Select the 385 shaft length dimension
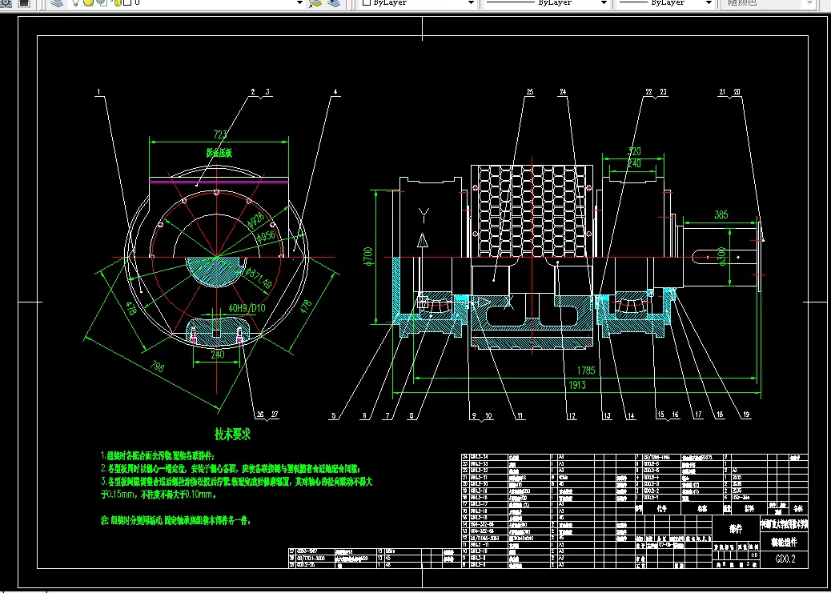The image size is (831, 593). [721, 214]
